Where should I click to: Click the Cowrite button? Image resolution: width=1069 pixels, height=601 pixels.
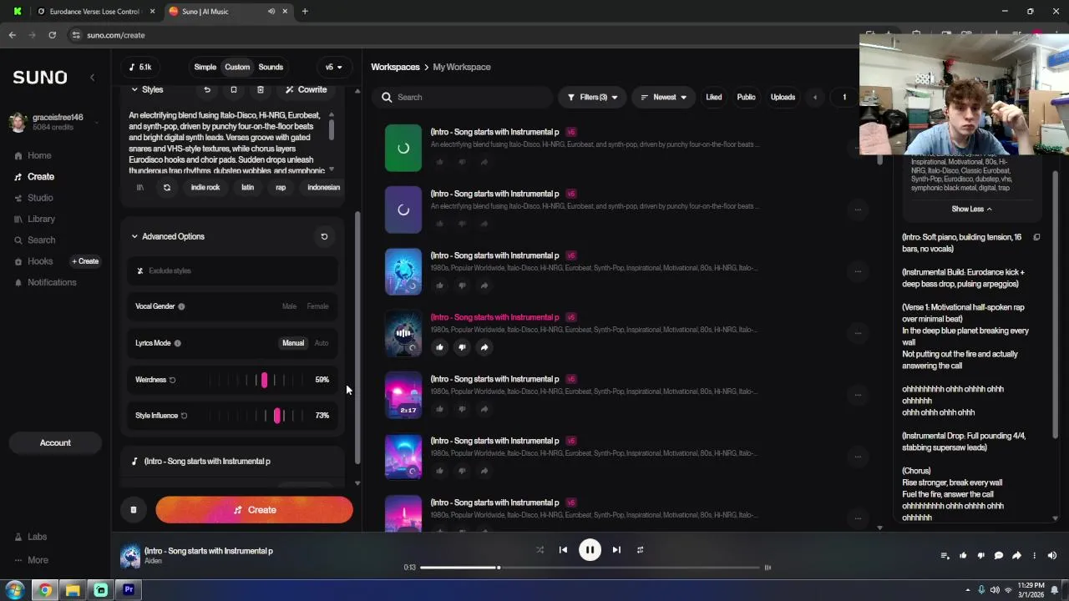(306, 89)
